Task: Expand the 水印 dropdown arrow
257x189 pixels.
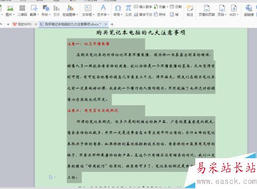Action: click(x=237, y=15)
